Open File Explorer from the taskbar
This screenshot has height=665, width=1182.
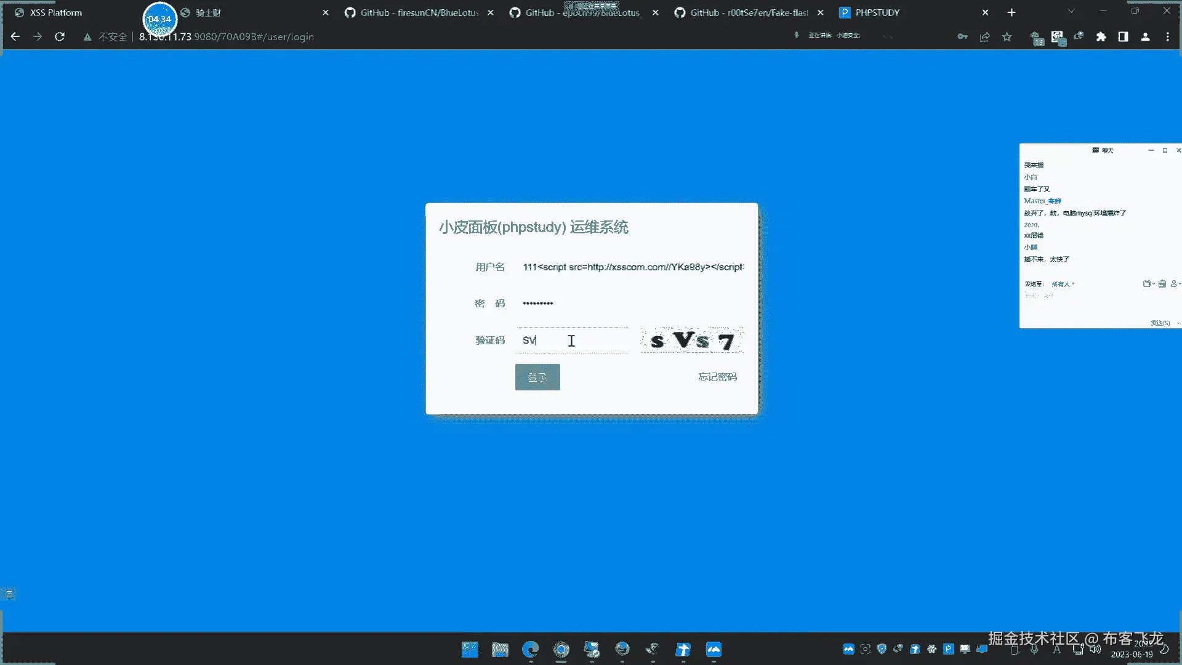(500, 649)
